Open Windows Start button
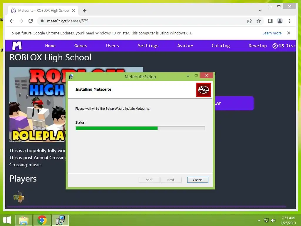Image resolution: width=301 pixels, height=226 pixels. coord(7,220)
